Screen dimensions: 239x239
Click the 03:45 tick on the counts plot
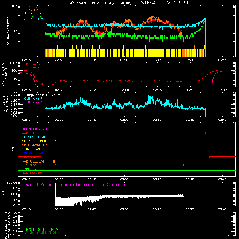click(x=222, y=60)
